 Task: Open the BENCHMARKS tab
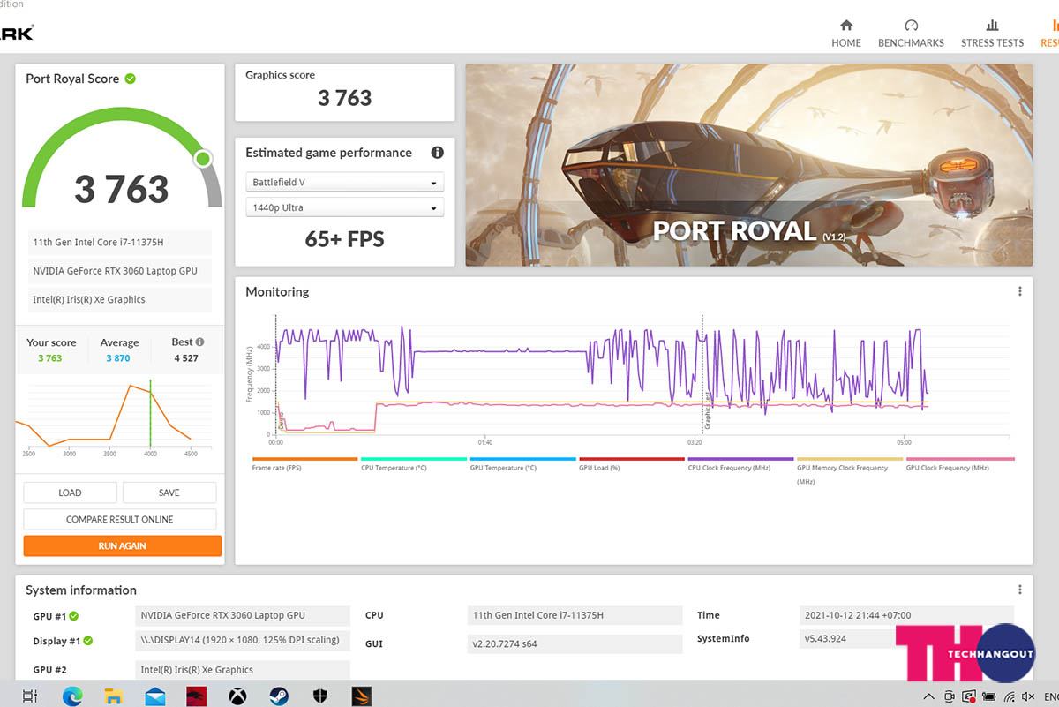pos(911,34)
